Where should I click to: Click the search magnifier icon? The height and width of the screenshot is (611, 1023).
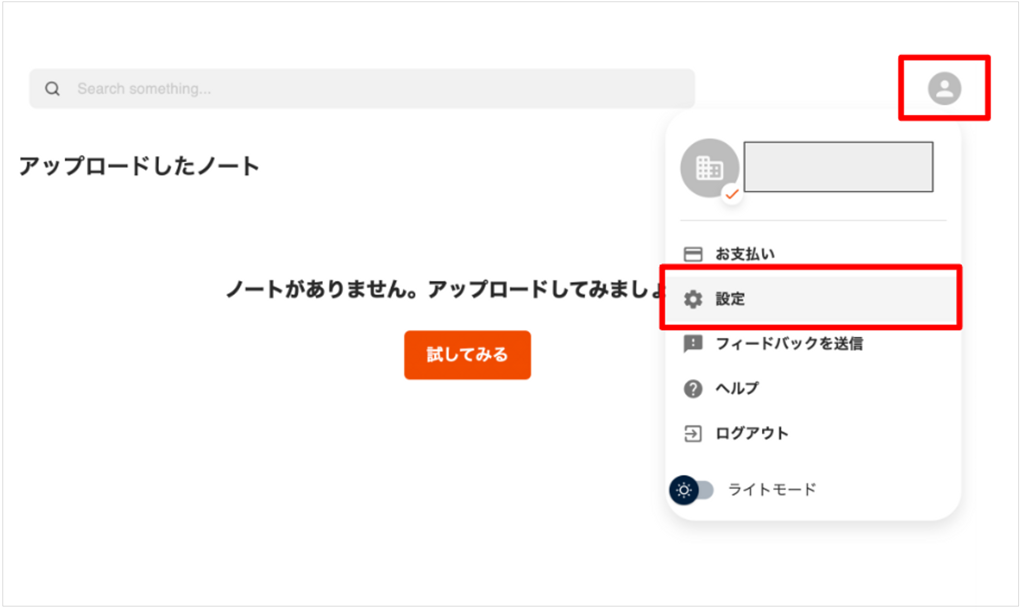[x=52, y=89]
